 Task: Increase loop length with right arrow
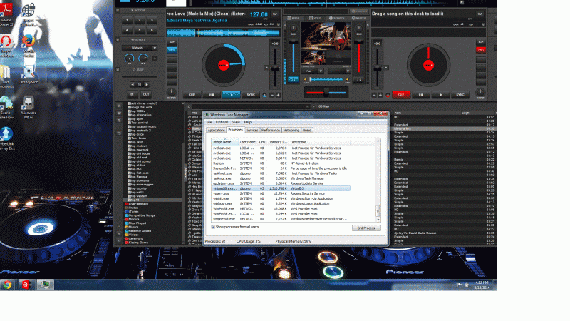pyautogui.click(x=147, y=84)
